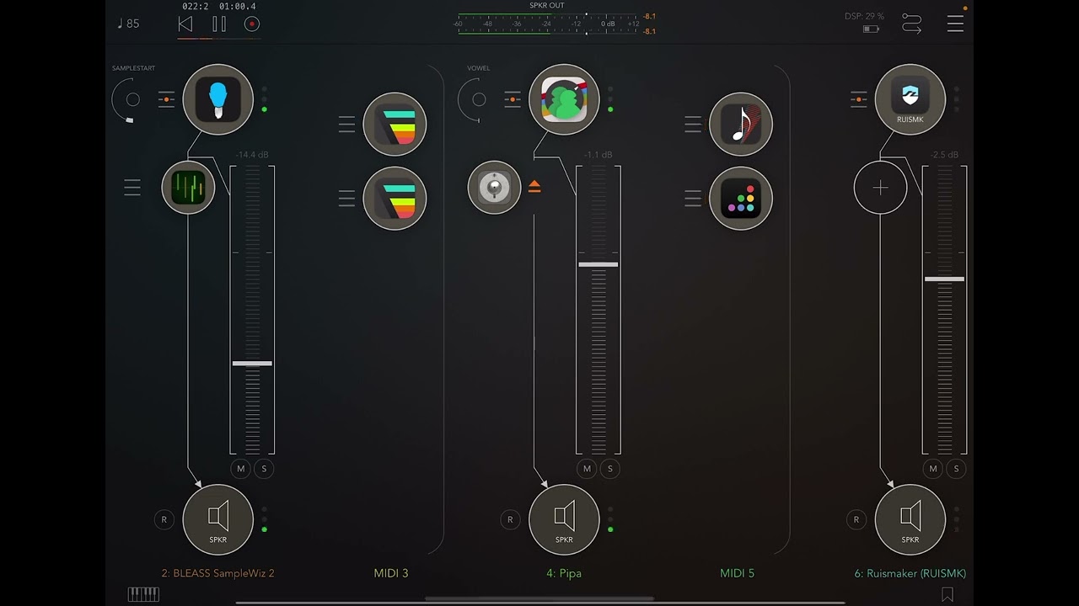
Task: Open the main hamburger menu
Action: (x=955, y=24)
